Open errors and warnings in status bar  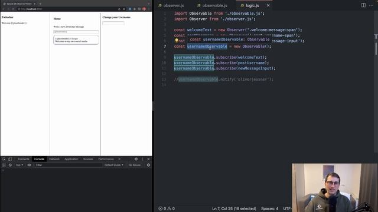[x=167, y=208]
